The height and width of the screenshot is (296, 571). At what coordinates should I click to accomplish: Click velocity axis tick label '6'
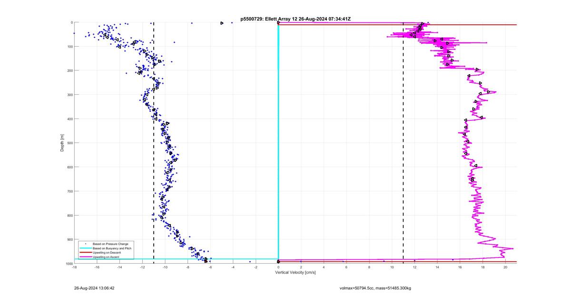tap(346, 267)
